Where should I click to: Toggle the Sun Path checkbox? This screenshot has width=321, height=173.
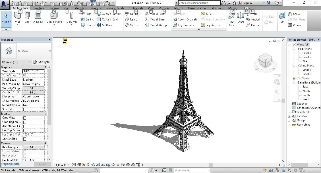[x=25, y=109]
